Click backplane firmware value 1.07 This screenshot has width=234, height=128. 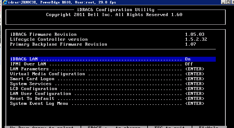coord(190,44)
